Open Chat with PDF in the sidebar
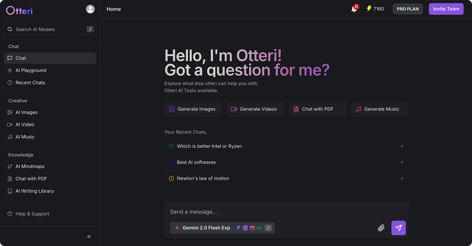The image size is (472, 246). tap(31, 178)
